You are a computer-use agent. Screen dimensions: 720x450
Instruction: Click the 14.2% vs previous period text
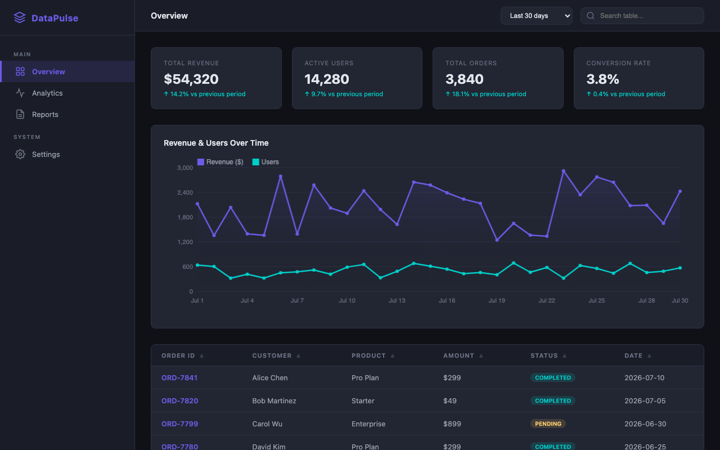tap(205, 94)
